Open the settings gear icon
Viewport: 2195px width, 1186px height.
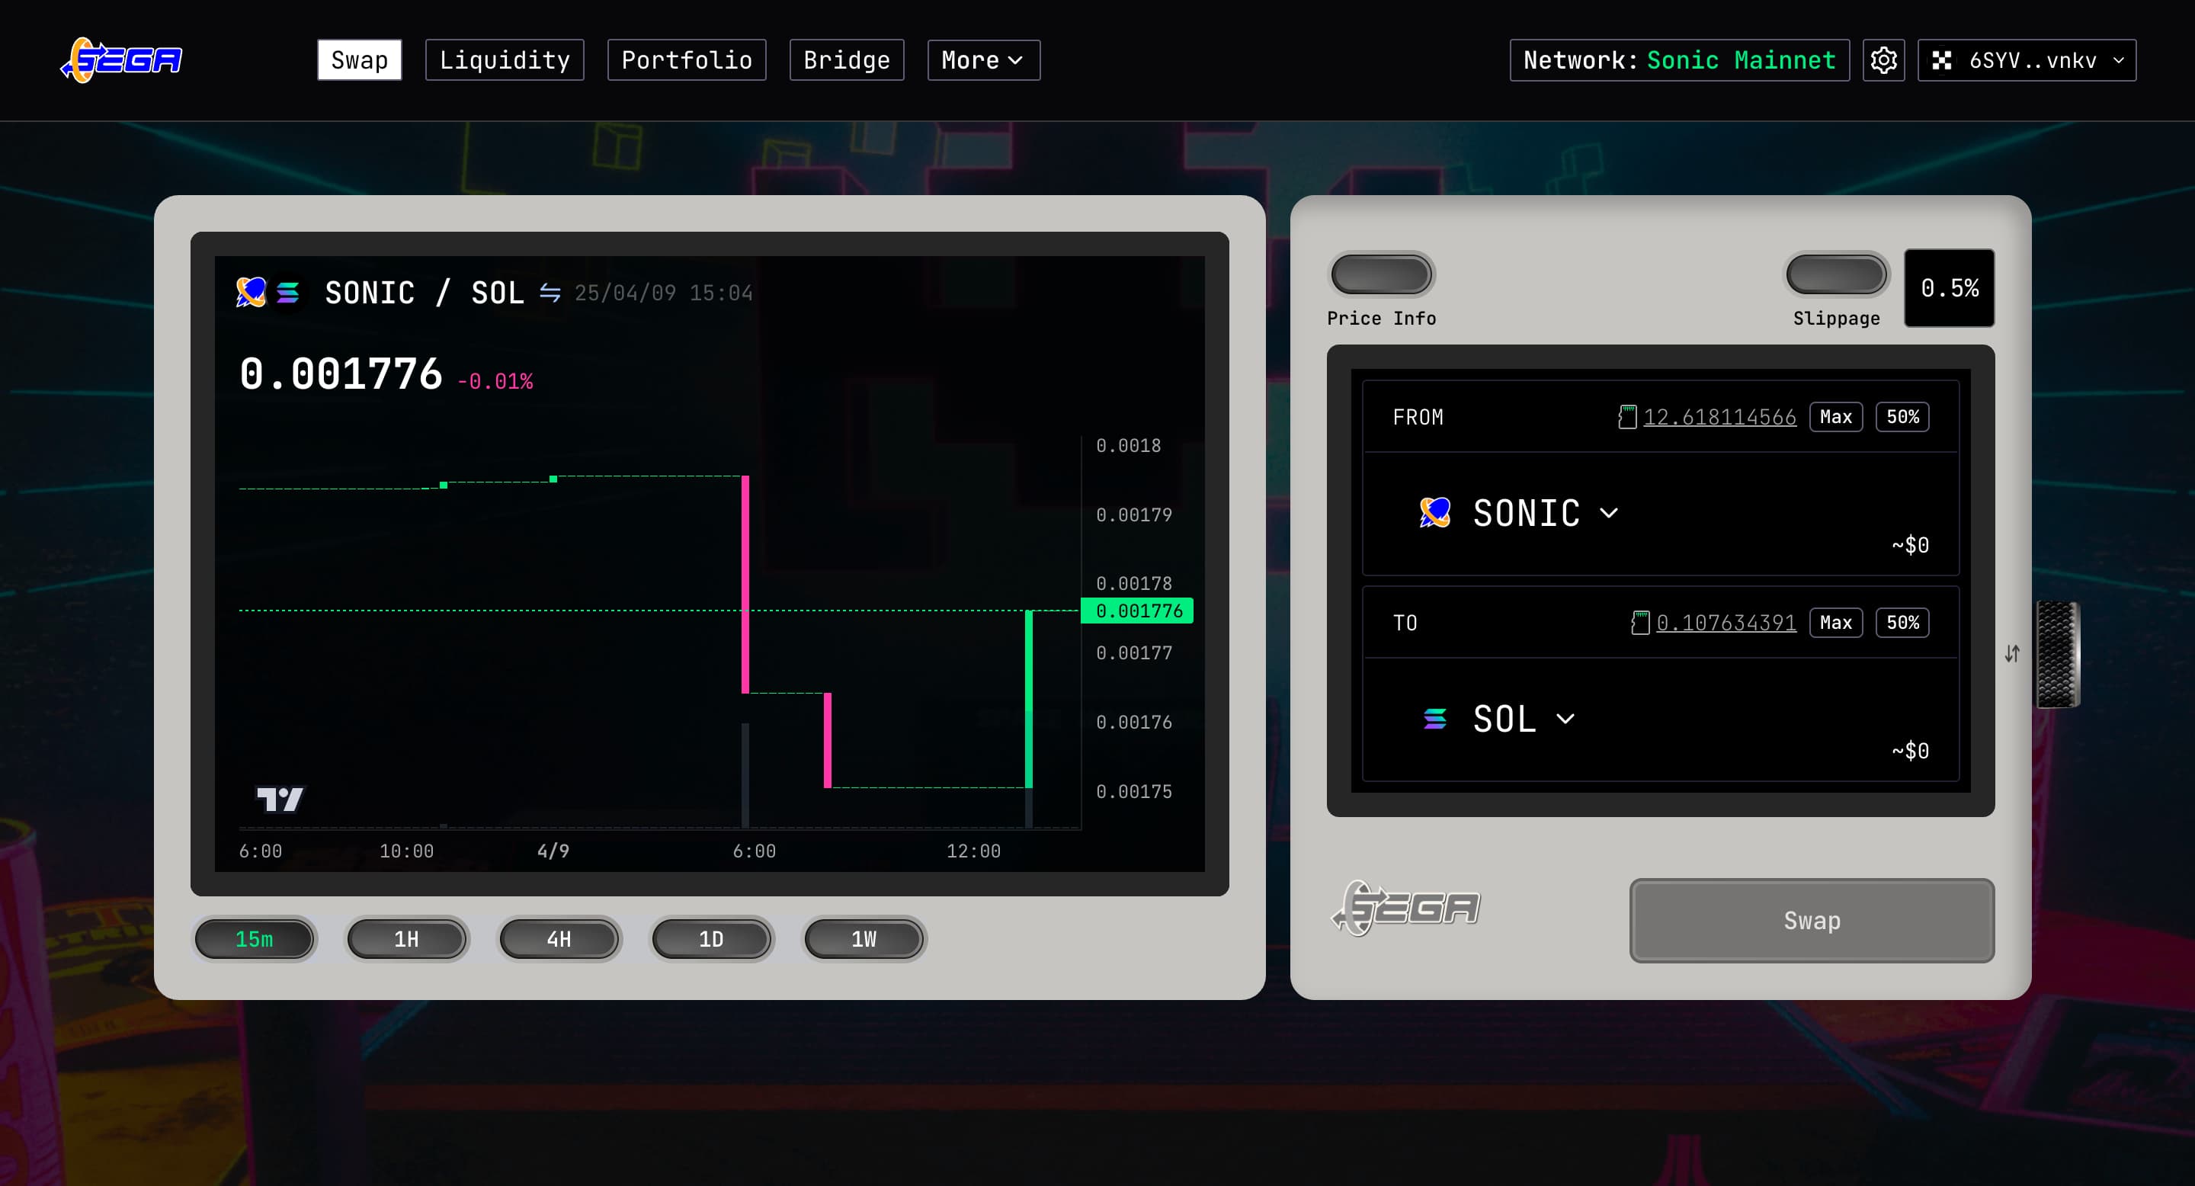coord(1883,60)
